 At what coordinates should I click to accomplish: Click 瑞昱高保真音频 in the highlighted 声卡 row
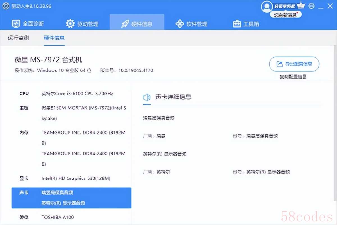point(57,193)
